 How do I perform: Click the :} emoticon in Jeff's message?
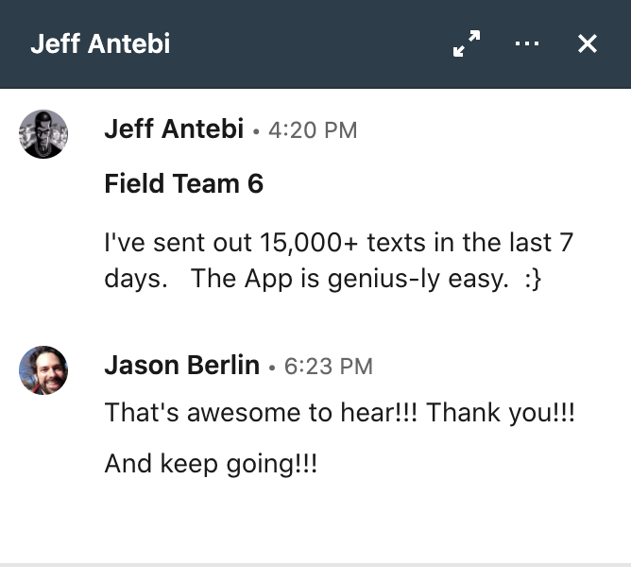click(533, 279)
